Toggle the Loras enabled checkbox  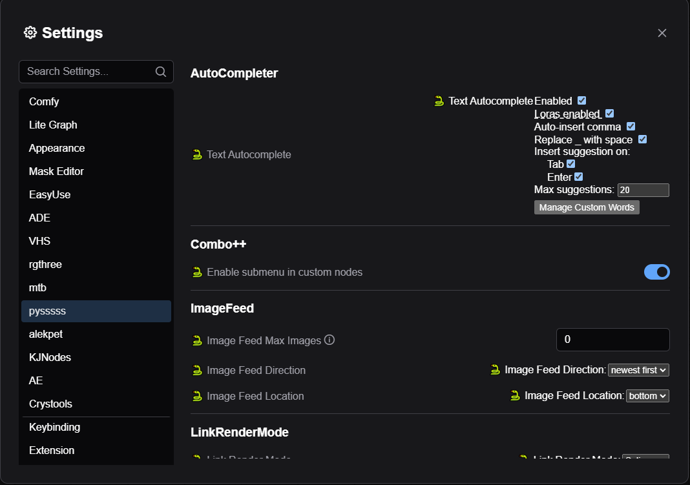tap(609, 114)
